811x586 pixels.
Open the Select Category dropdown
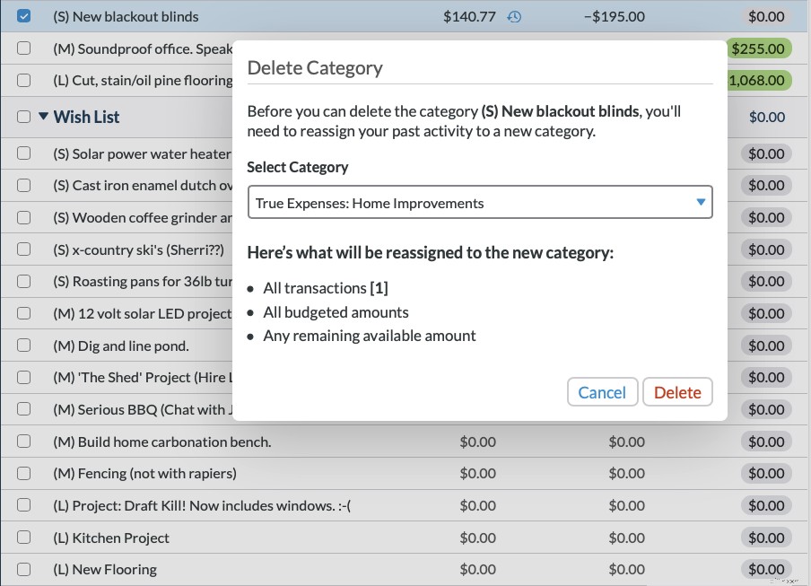[x=480, y=202]
